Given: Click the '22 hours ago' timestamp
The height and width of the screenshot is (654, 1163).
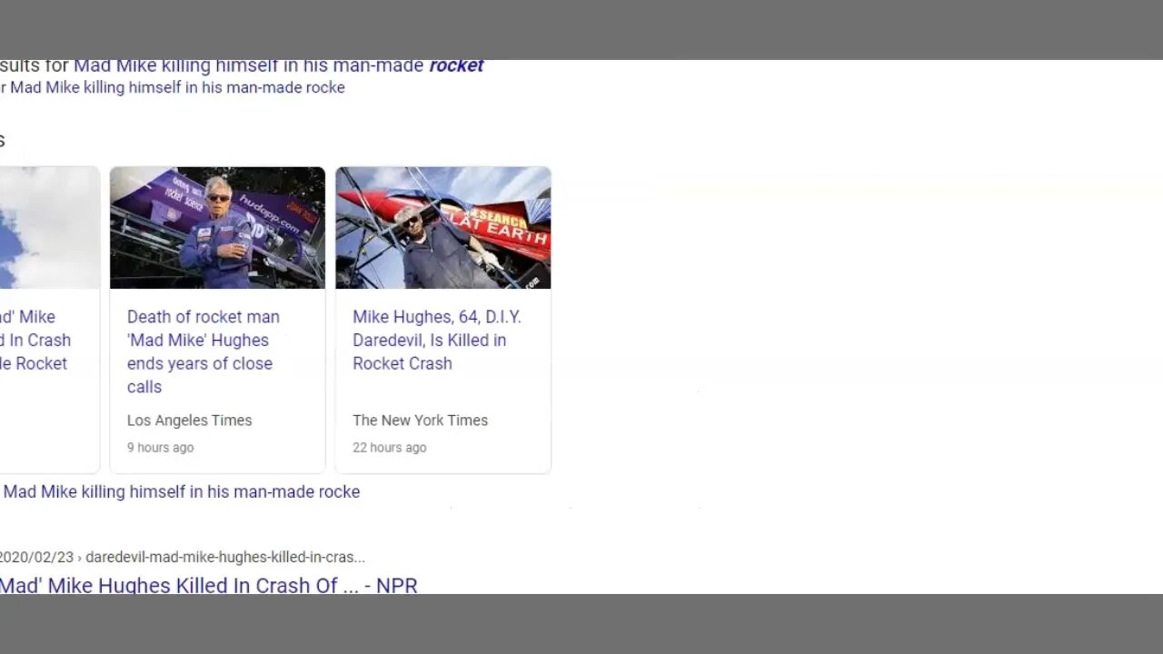Looking at the screenshot, I should (389, 447).
